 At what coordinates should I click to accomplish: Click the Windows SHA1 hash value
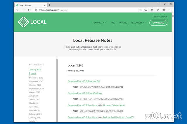101,99
